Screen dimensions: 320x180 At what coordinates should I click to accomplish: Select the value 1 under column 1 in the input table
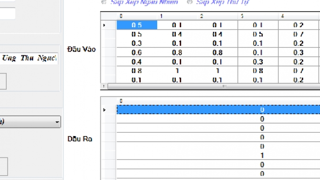coord(177,71)
